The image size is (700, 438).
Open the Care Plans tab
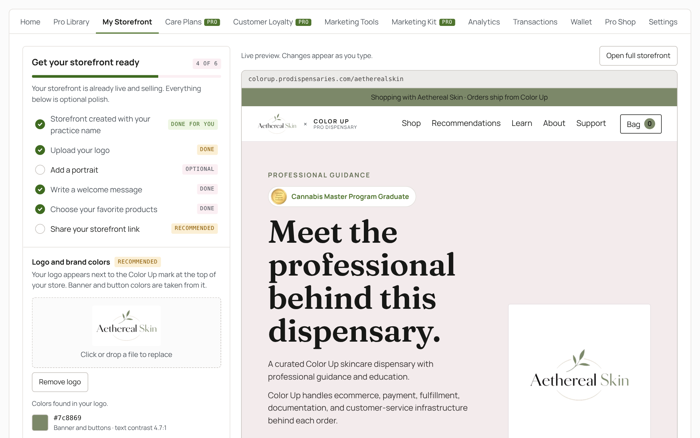pyautogui.click(x=192, y=22)
